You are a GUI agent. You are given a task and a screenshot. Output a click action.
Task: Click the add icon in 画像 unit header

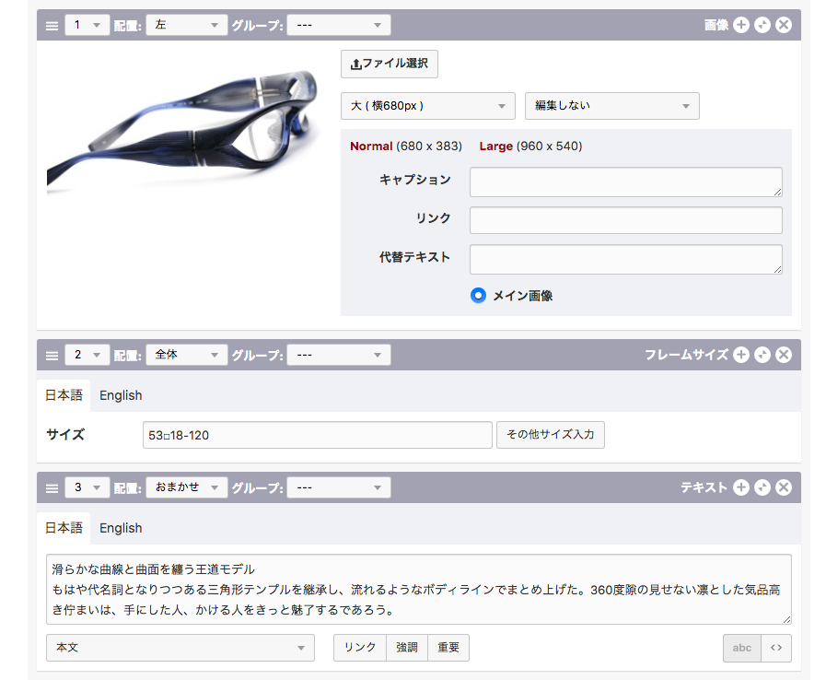pyautogui.click(x=741, y=25)
